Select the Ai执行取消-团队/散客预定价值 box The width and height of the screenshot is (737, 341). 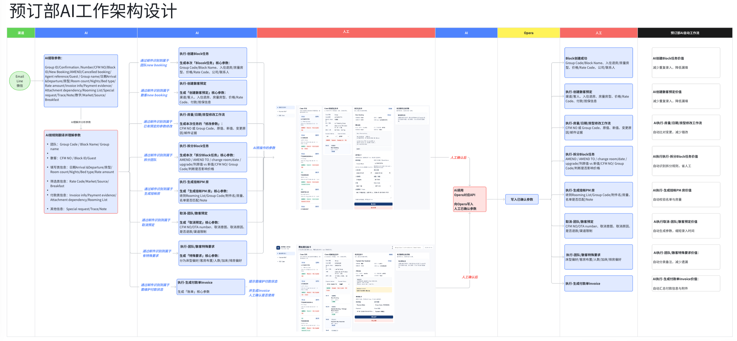[686, 226]
